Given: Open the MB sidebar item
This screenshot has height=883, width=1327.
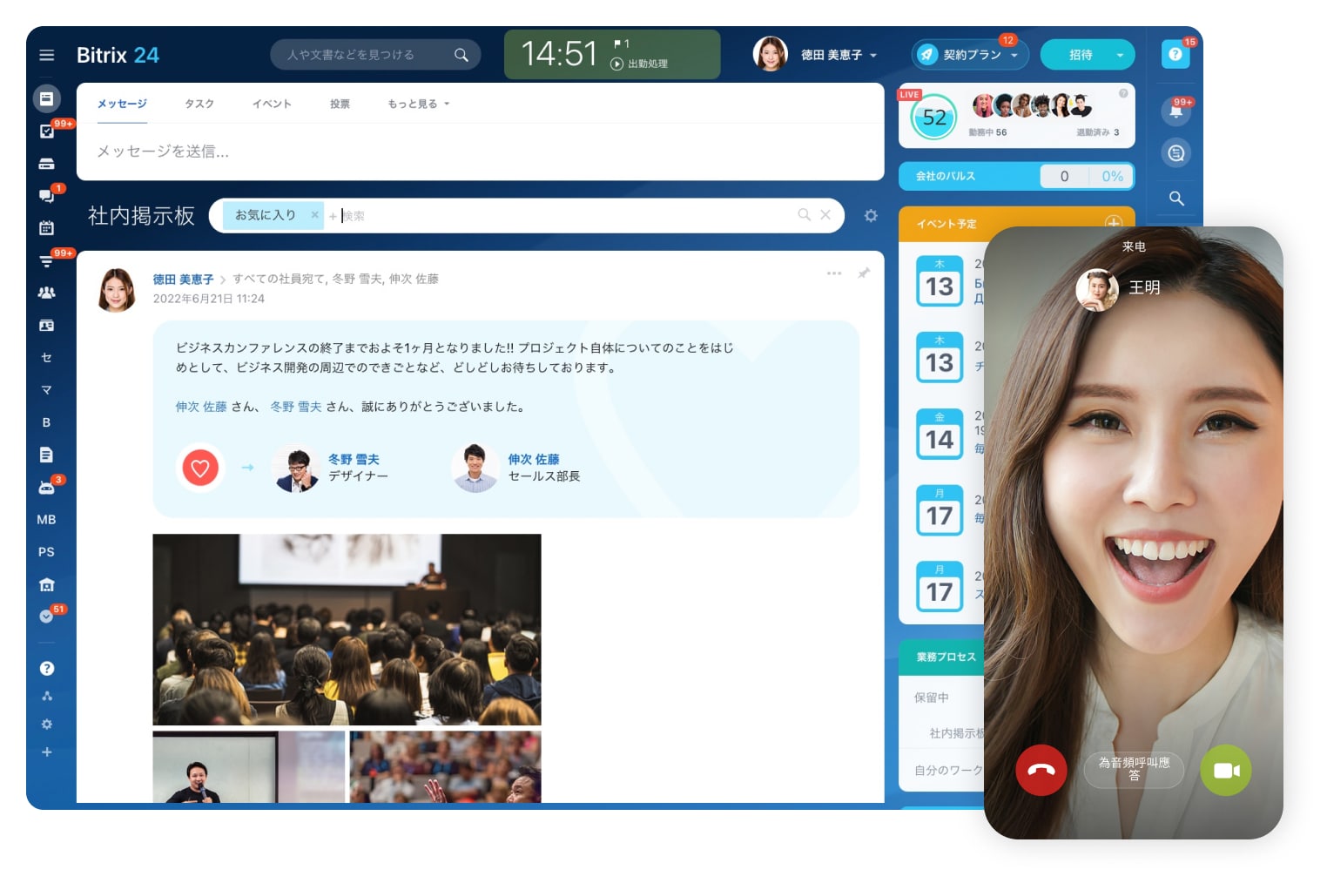Looking at the screenshot, I should pos(47,519).
